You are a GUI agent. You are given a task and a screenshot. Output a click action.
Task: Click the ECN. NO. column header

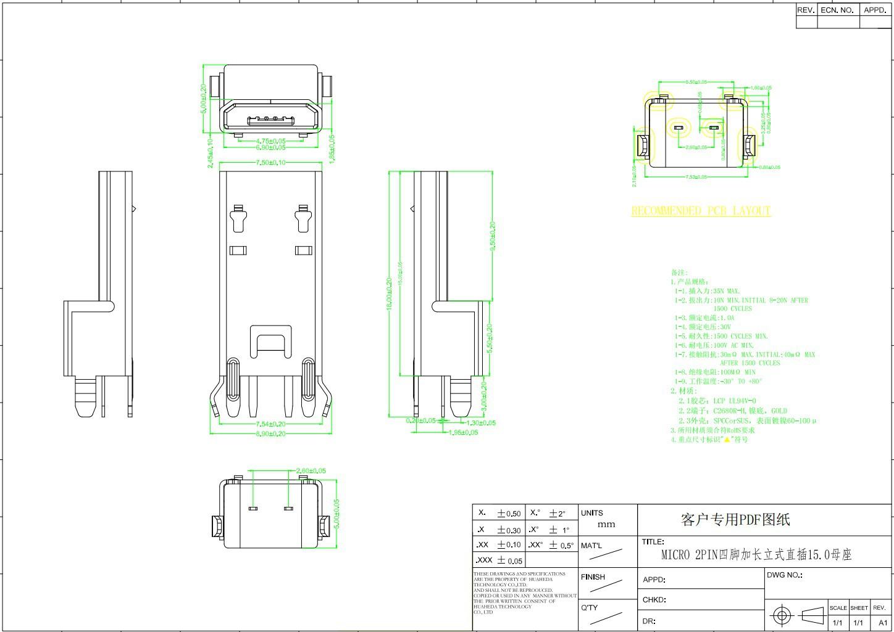point(837,10)
